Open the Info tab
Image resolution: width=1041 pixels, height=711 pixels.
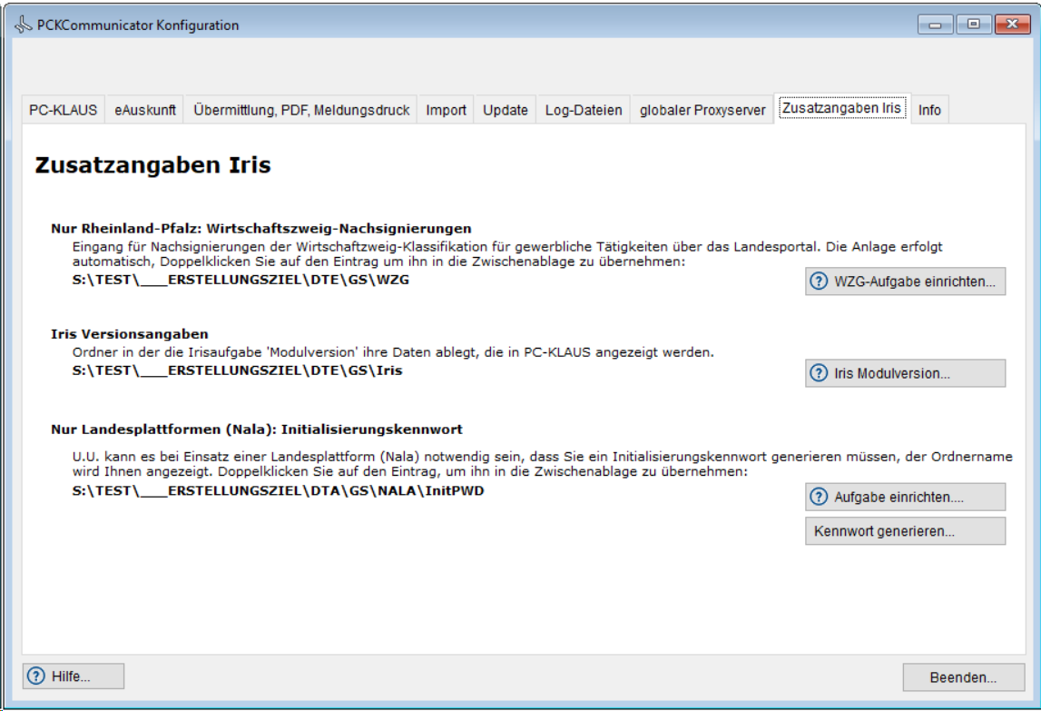click(929, 110)
